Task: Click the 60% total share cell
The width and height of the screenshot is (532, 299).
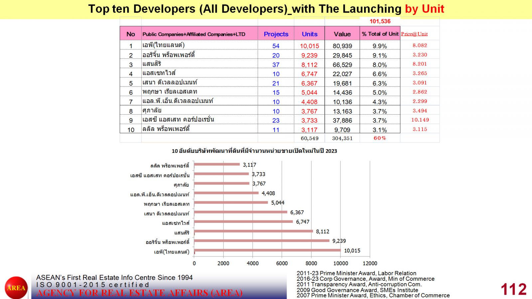Action: 380,138
